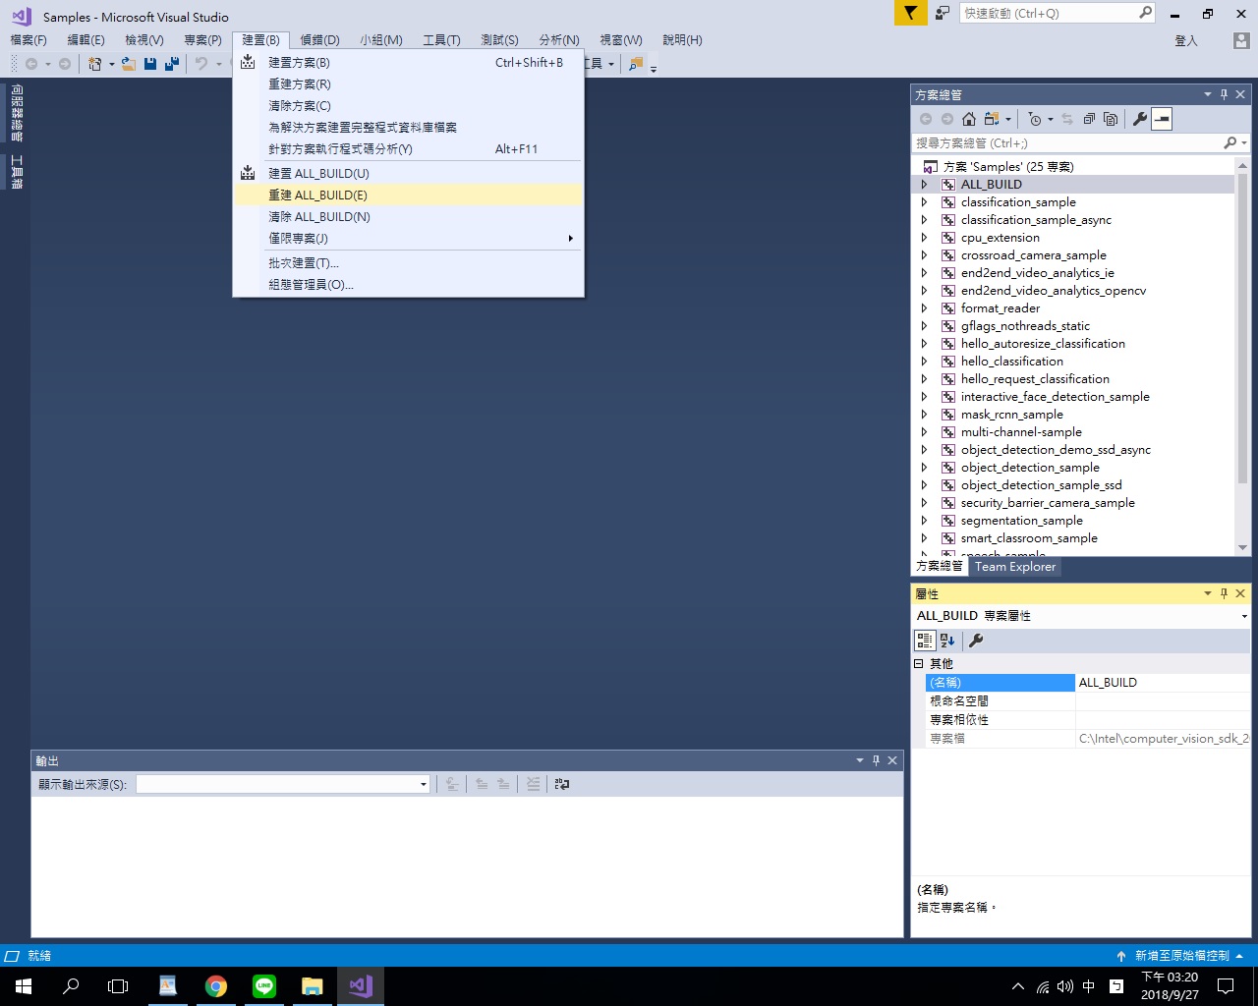Click the 登入 sign-in link
Viewport: 1258px width, 1006px height.
pos(1186,41)
